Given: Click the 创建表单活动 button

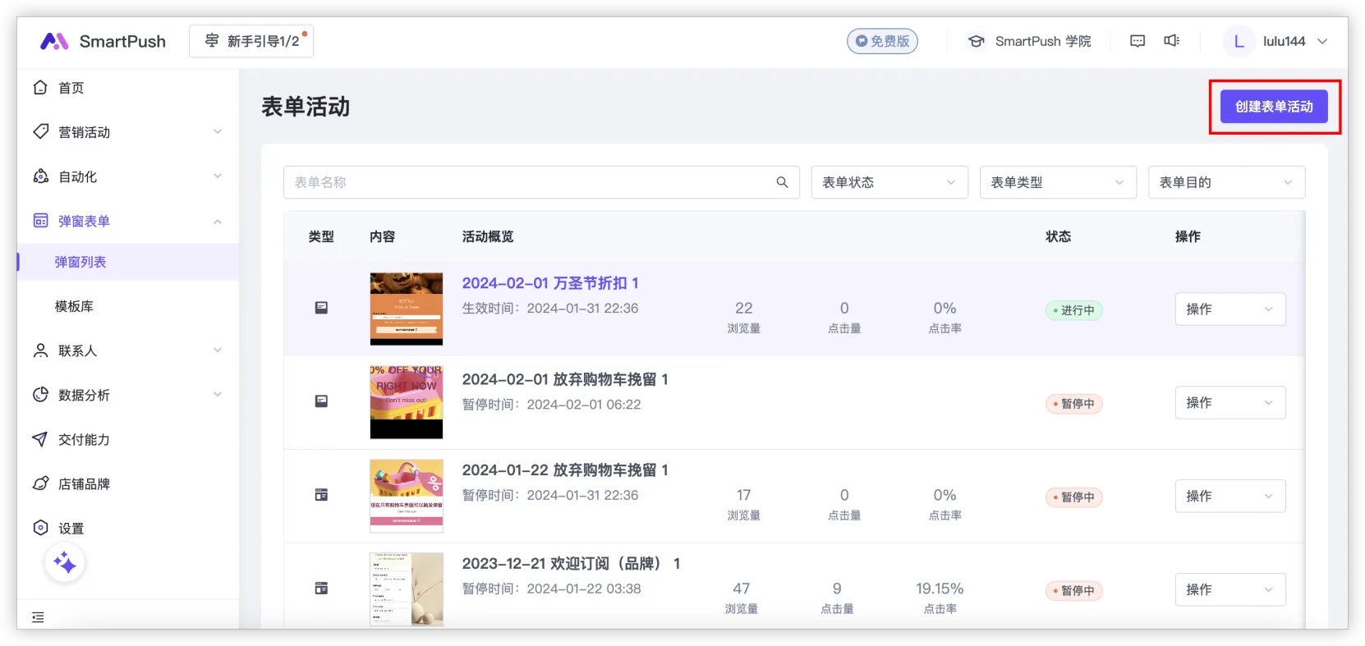Looking at the screenshot, I should 1273,107.
